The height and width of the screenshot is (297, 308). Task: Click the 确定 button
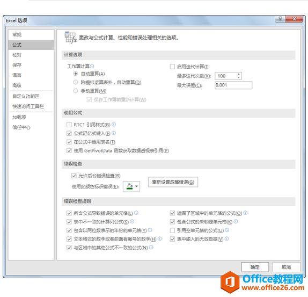click(255, 267)
